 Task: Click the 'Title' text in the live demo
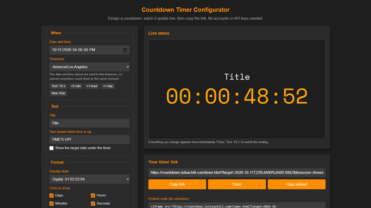tap(237, 77)
